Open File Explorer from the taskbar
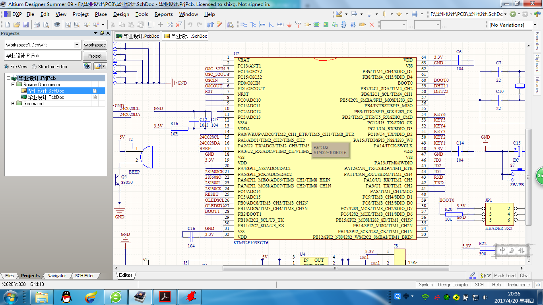 click(x=42, y=297)
